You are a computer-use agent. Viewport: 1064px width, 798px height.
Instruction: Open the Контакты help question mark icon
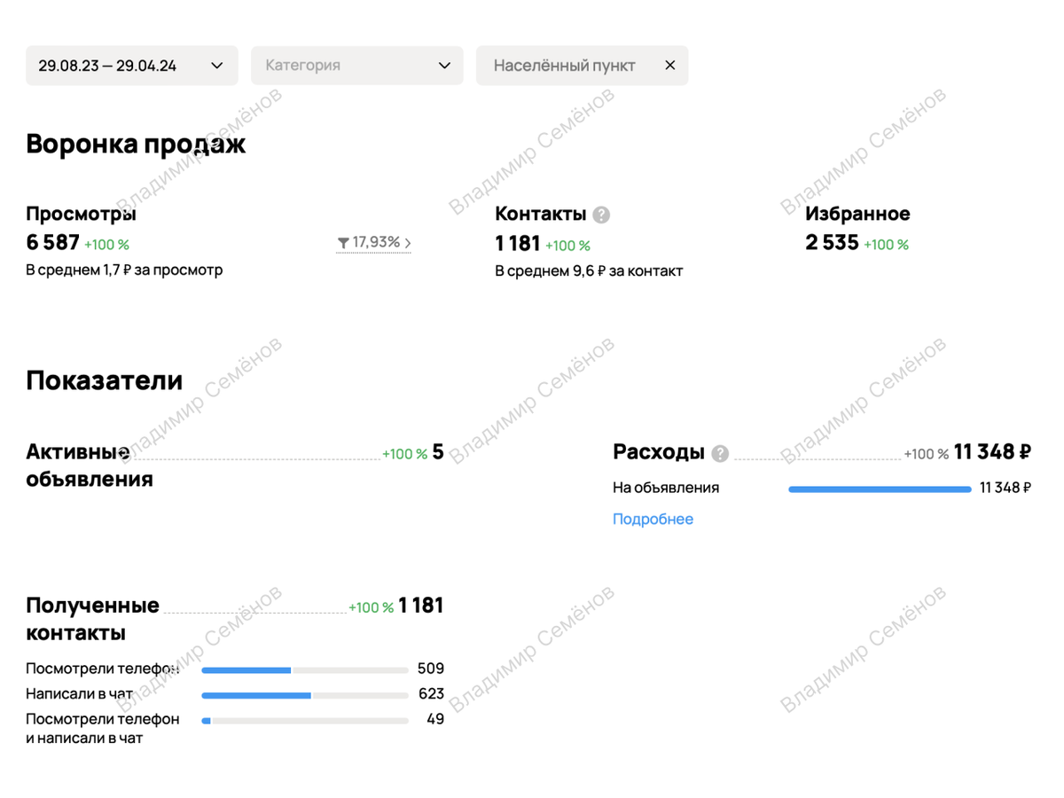tap(602, 214)
